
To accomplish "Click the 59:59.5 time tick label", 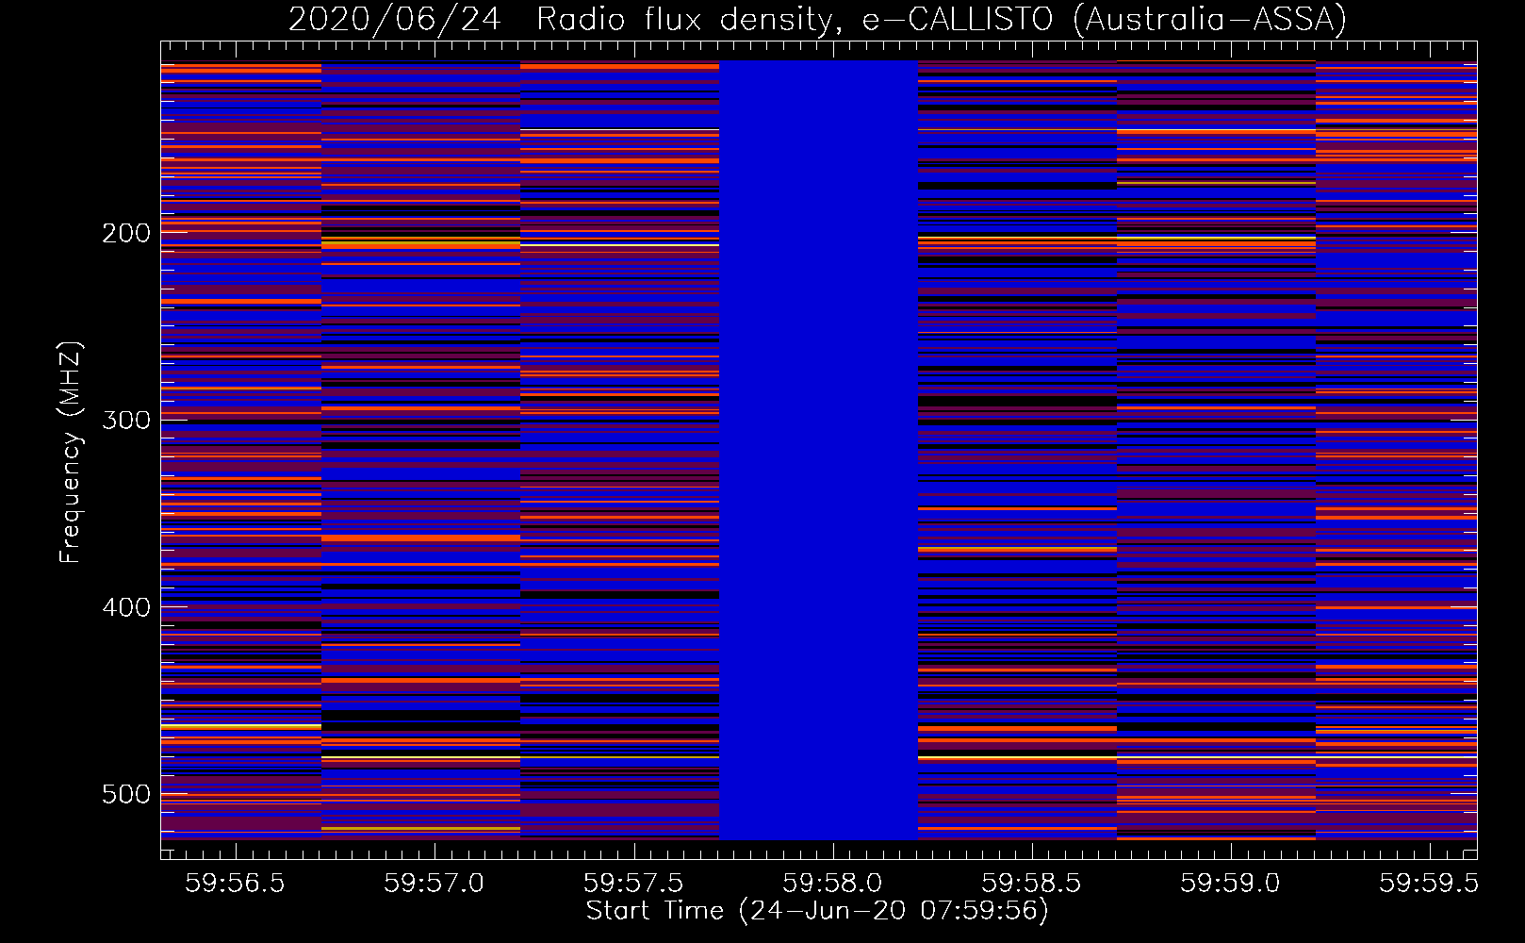I will pos(1428,883).
